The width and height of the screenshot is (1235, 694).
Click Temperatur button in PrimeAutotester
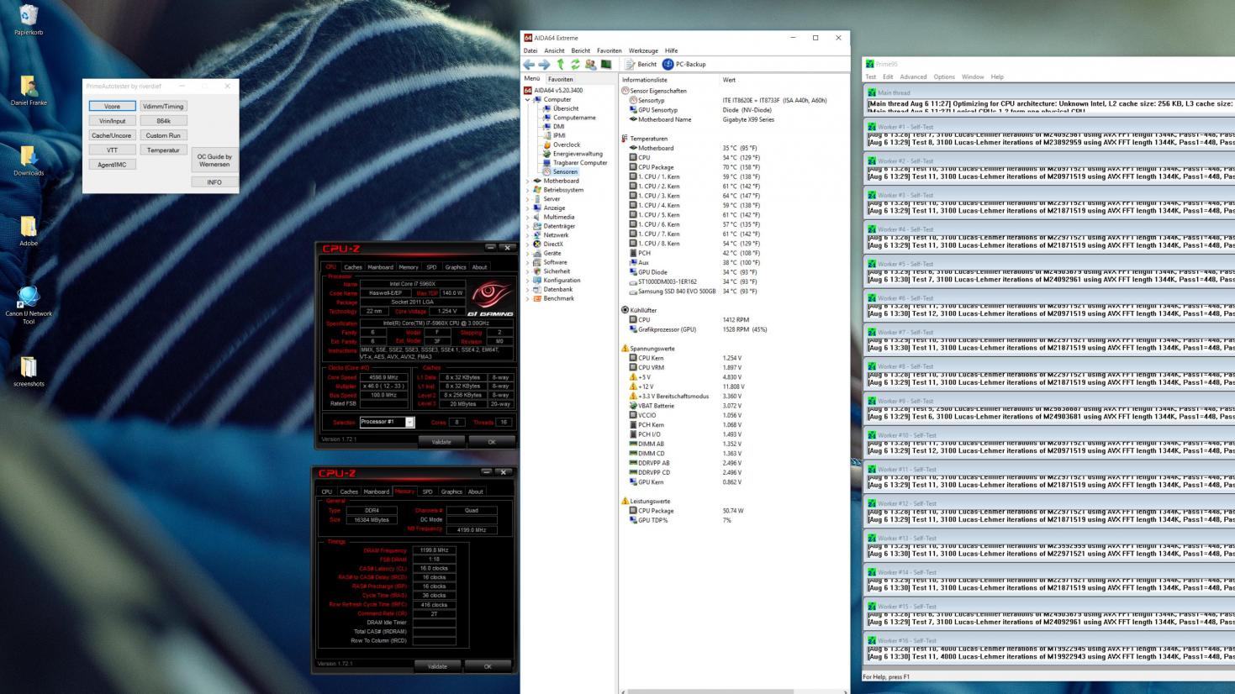(x=163, y=150)
